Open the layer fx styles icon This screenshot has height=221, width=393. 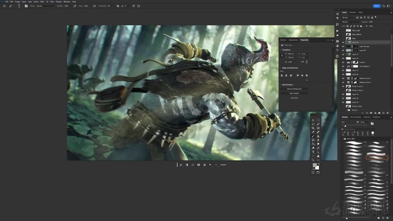367,113
